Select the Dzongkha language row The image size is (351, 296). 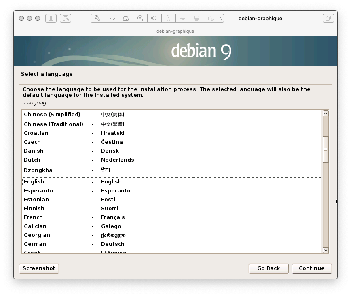172,170
